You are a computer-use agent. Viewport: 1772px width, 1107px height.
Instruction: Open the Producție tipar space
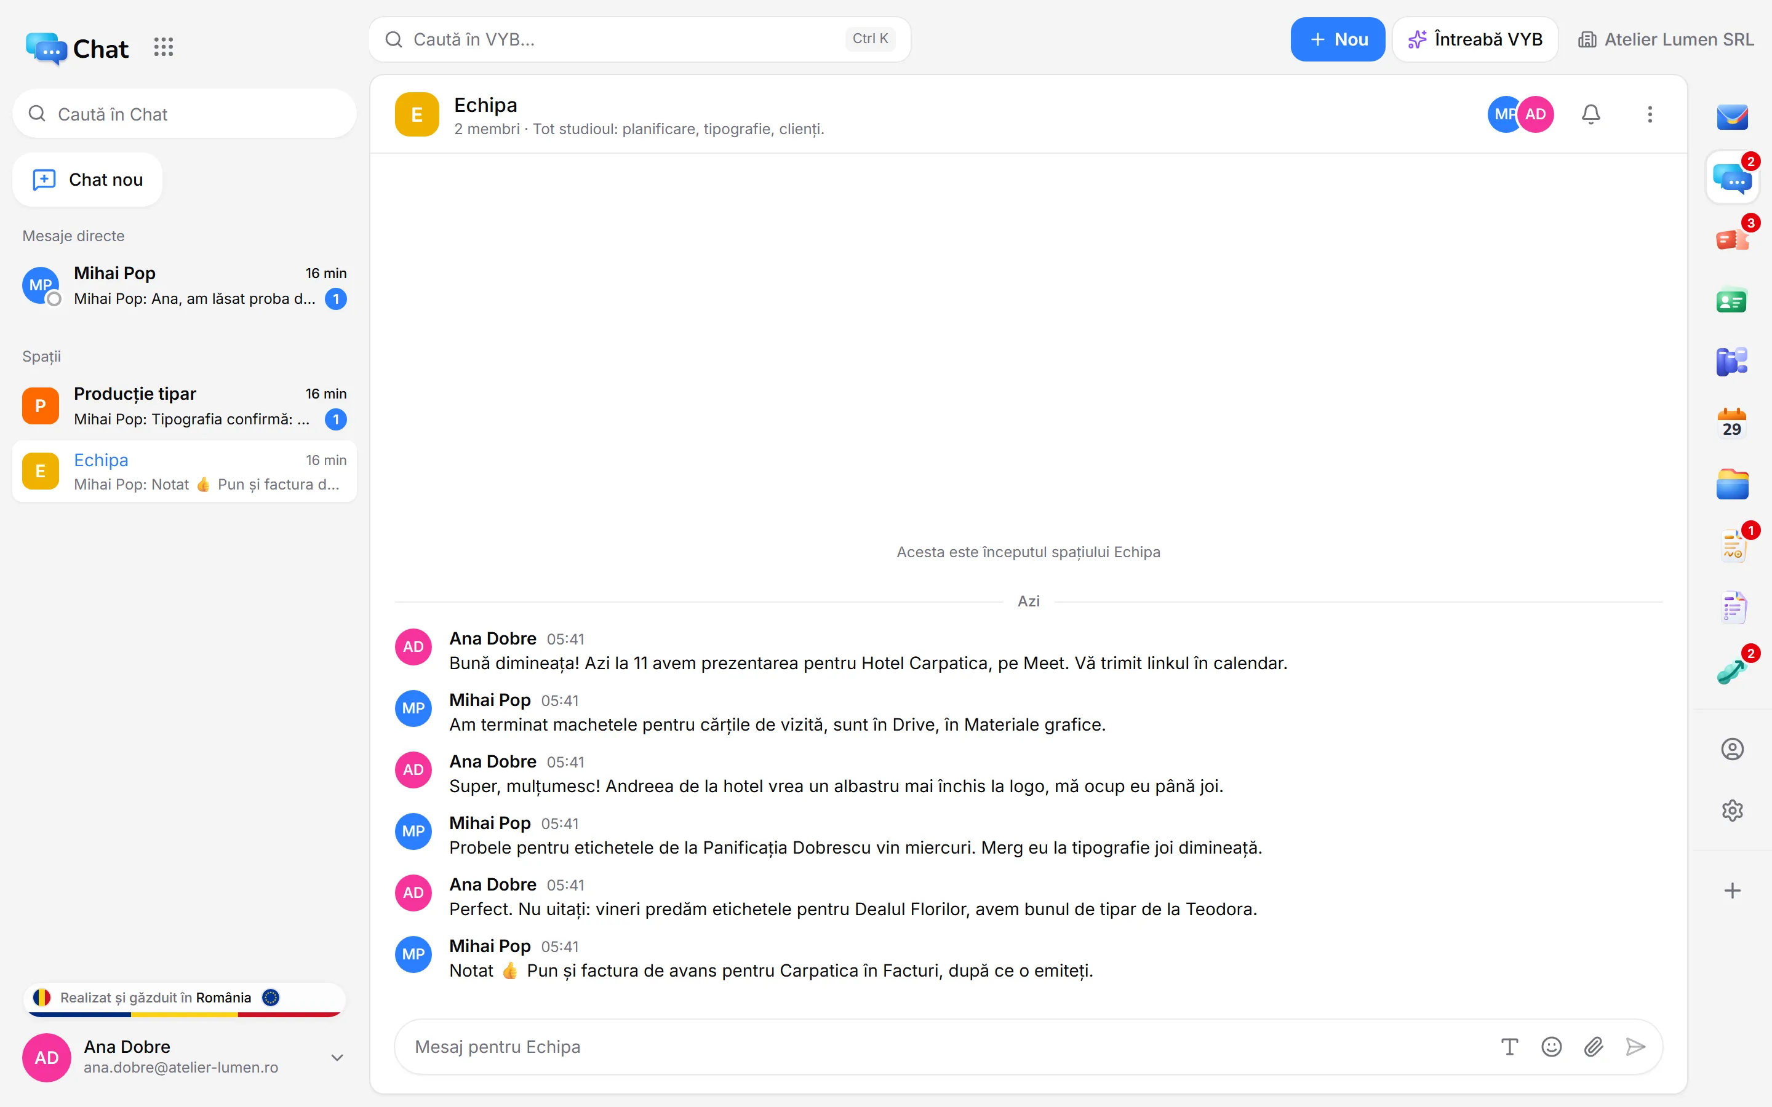click(x=185, y=407)
